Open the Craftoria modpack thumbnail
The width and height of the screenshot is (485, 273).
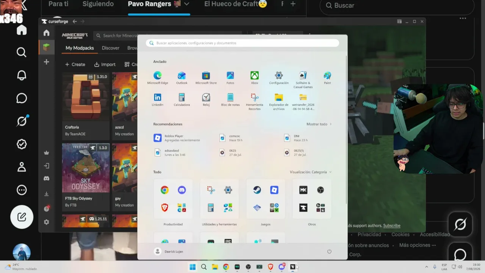click(86, 97)
